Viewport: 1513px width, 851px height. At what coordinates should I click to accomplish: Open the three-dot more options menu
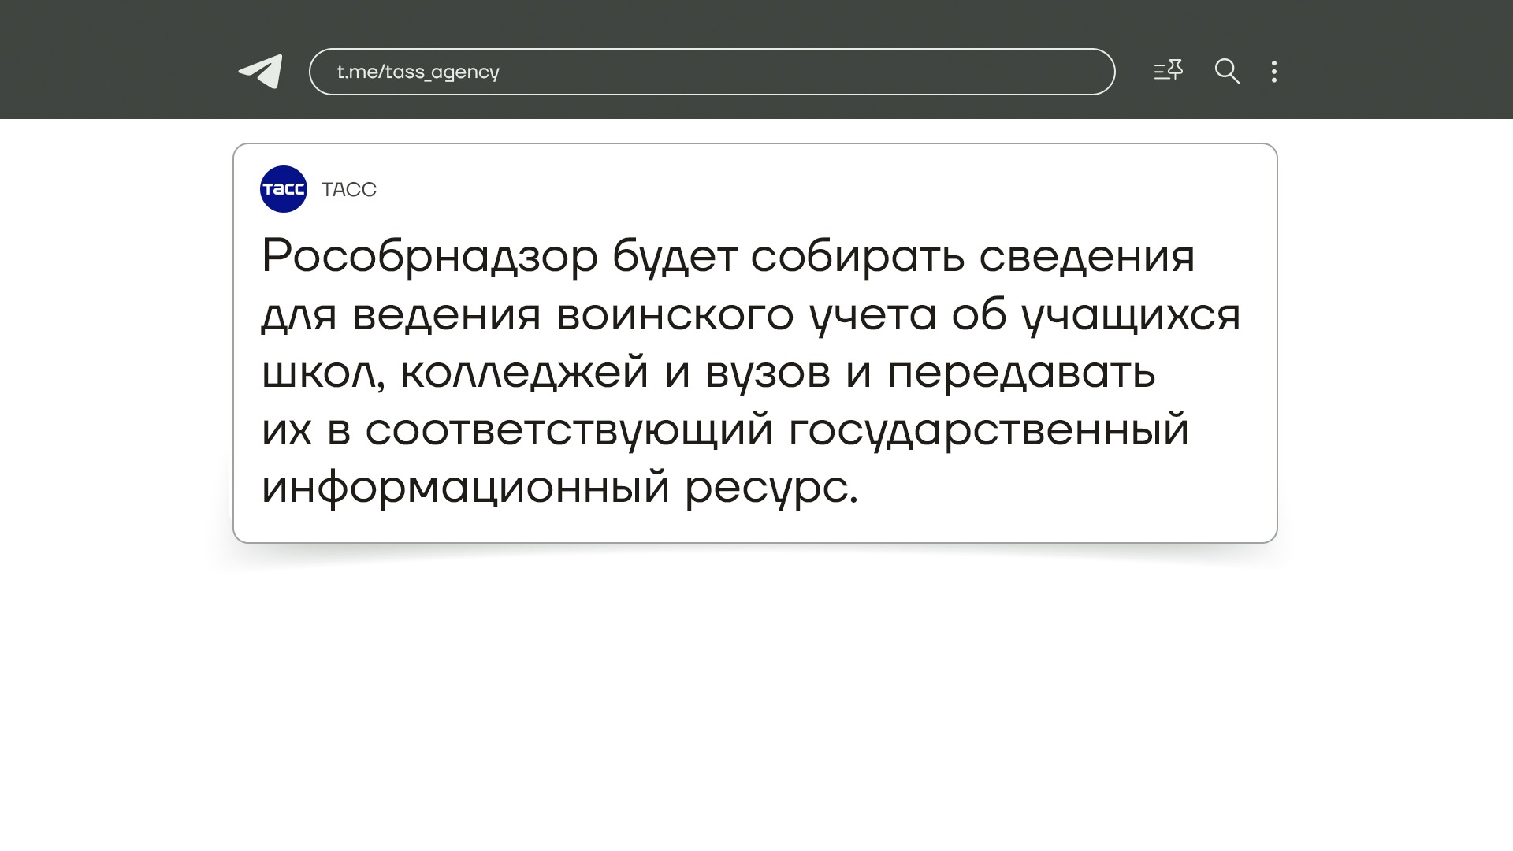pyautogui.click(x=1274, y=72)
